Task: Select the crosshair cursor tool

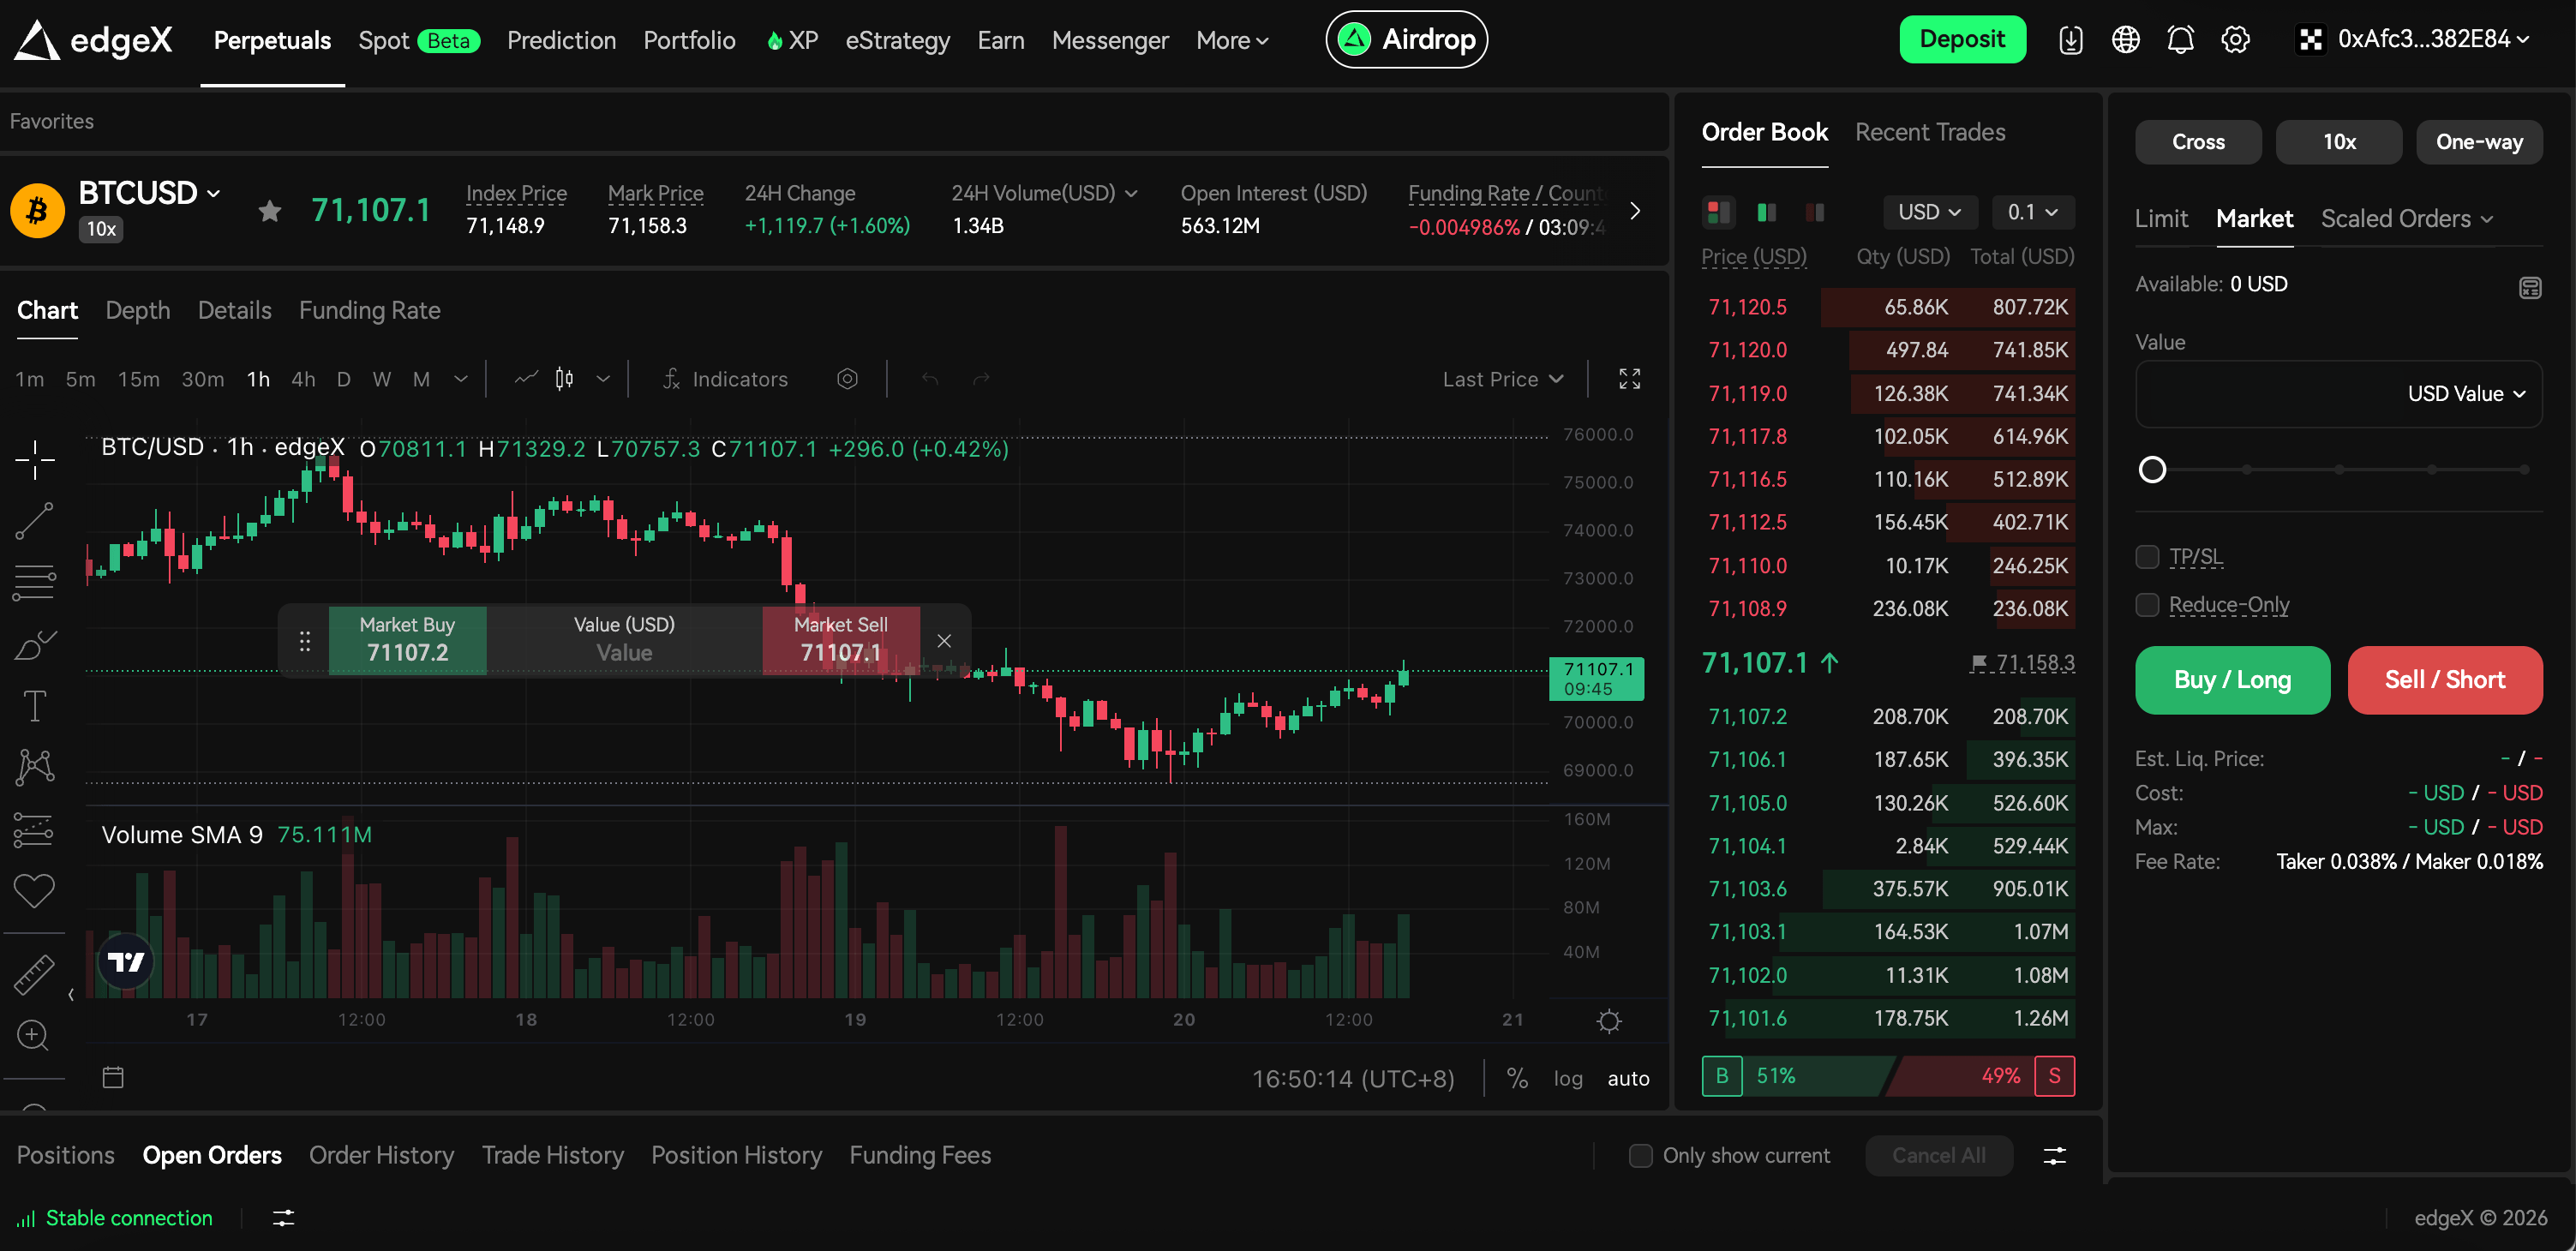Action: click(35, 460)
